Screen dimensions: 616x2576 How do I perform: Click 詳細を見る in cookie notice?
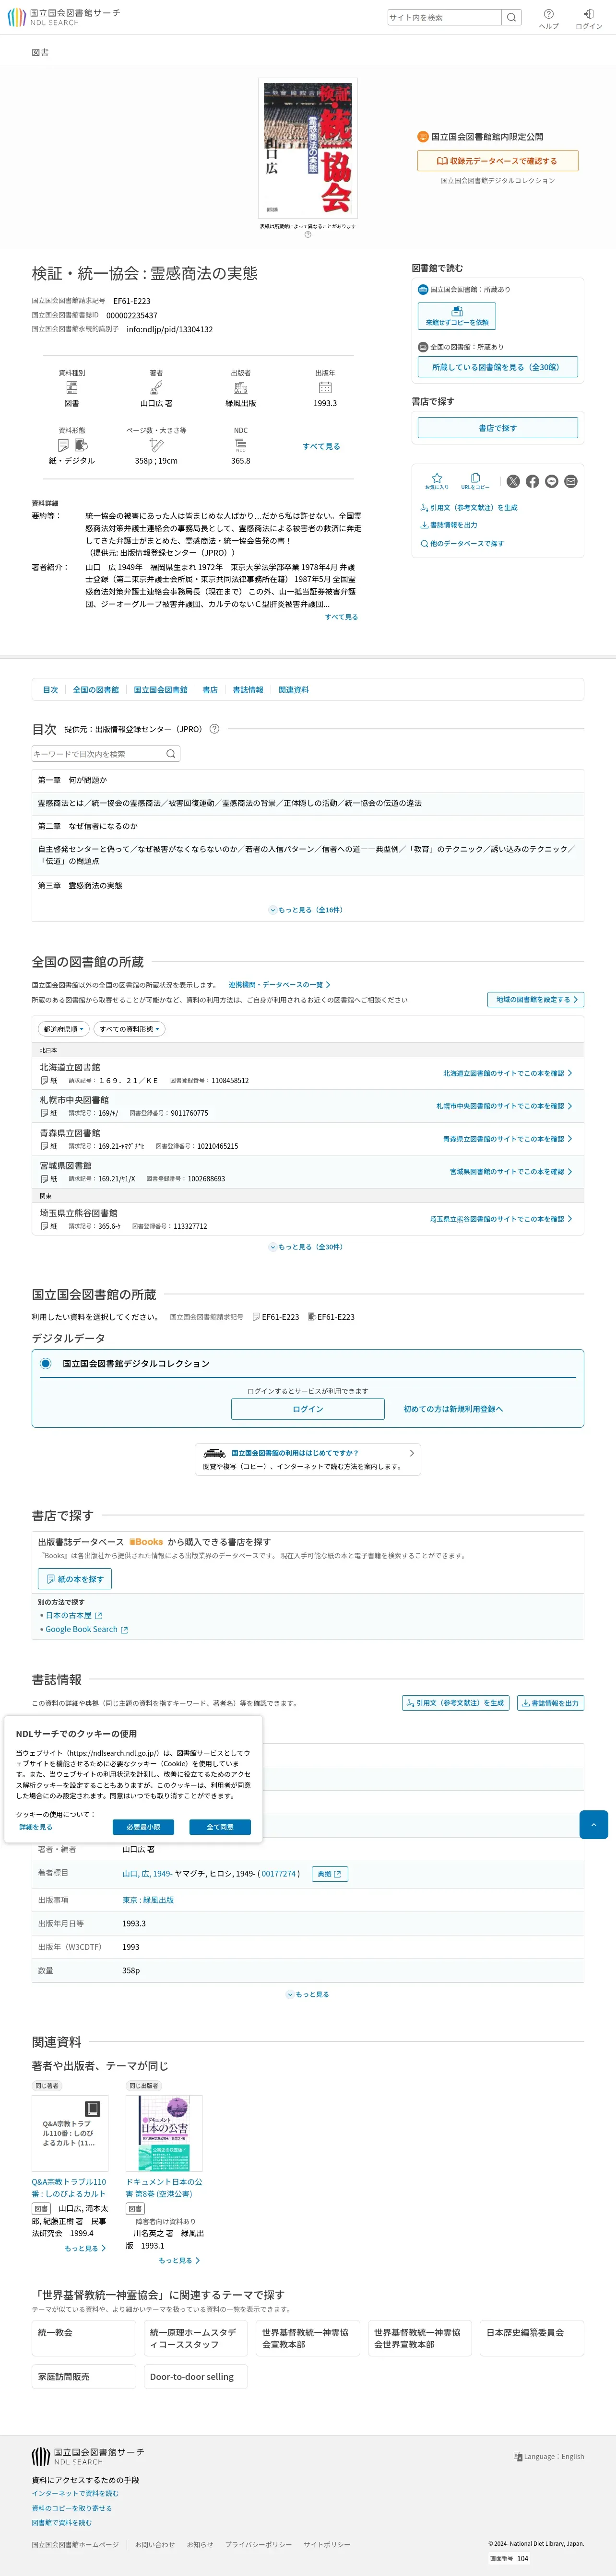[x=35, y=1827]
